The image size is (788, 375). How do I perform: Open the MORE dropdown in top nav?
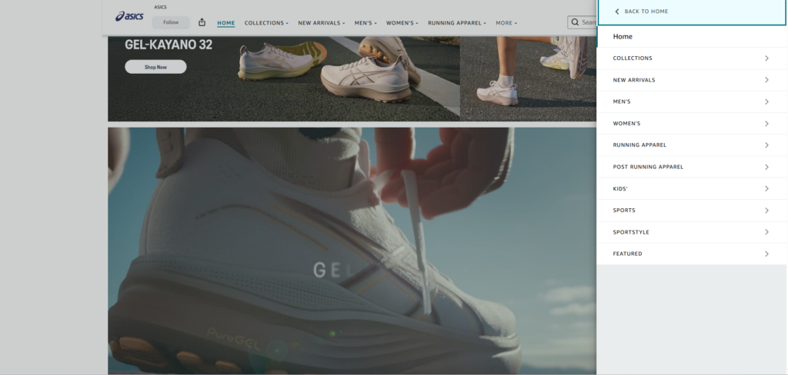click(506, 22)
